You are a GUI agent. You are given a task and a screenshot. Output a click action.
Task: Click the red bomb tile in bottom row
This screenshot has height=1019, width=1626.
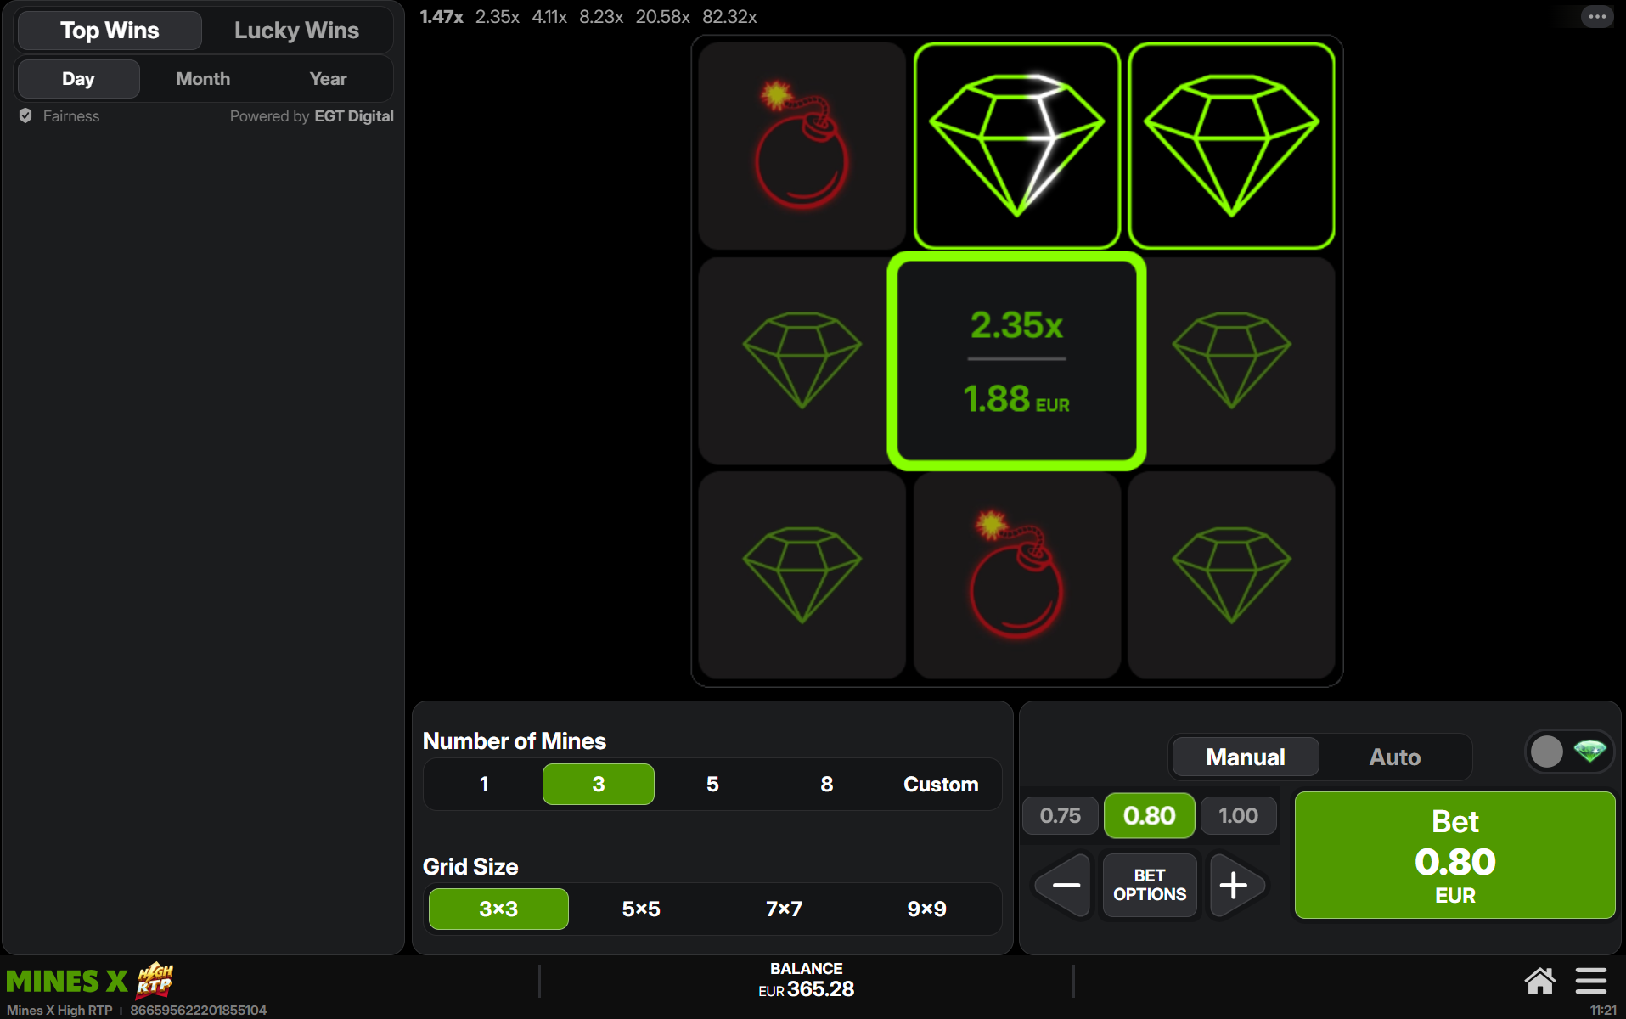(x=1016, y=575)
